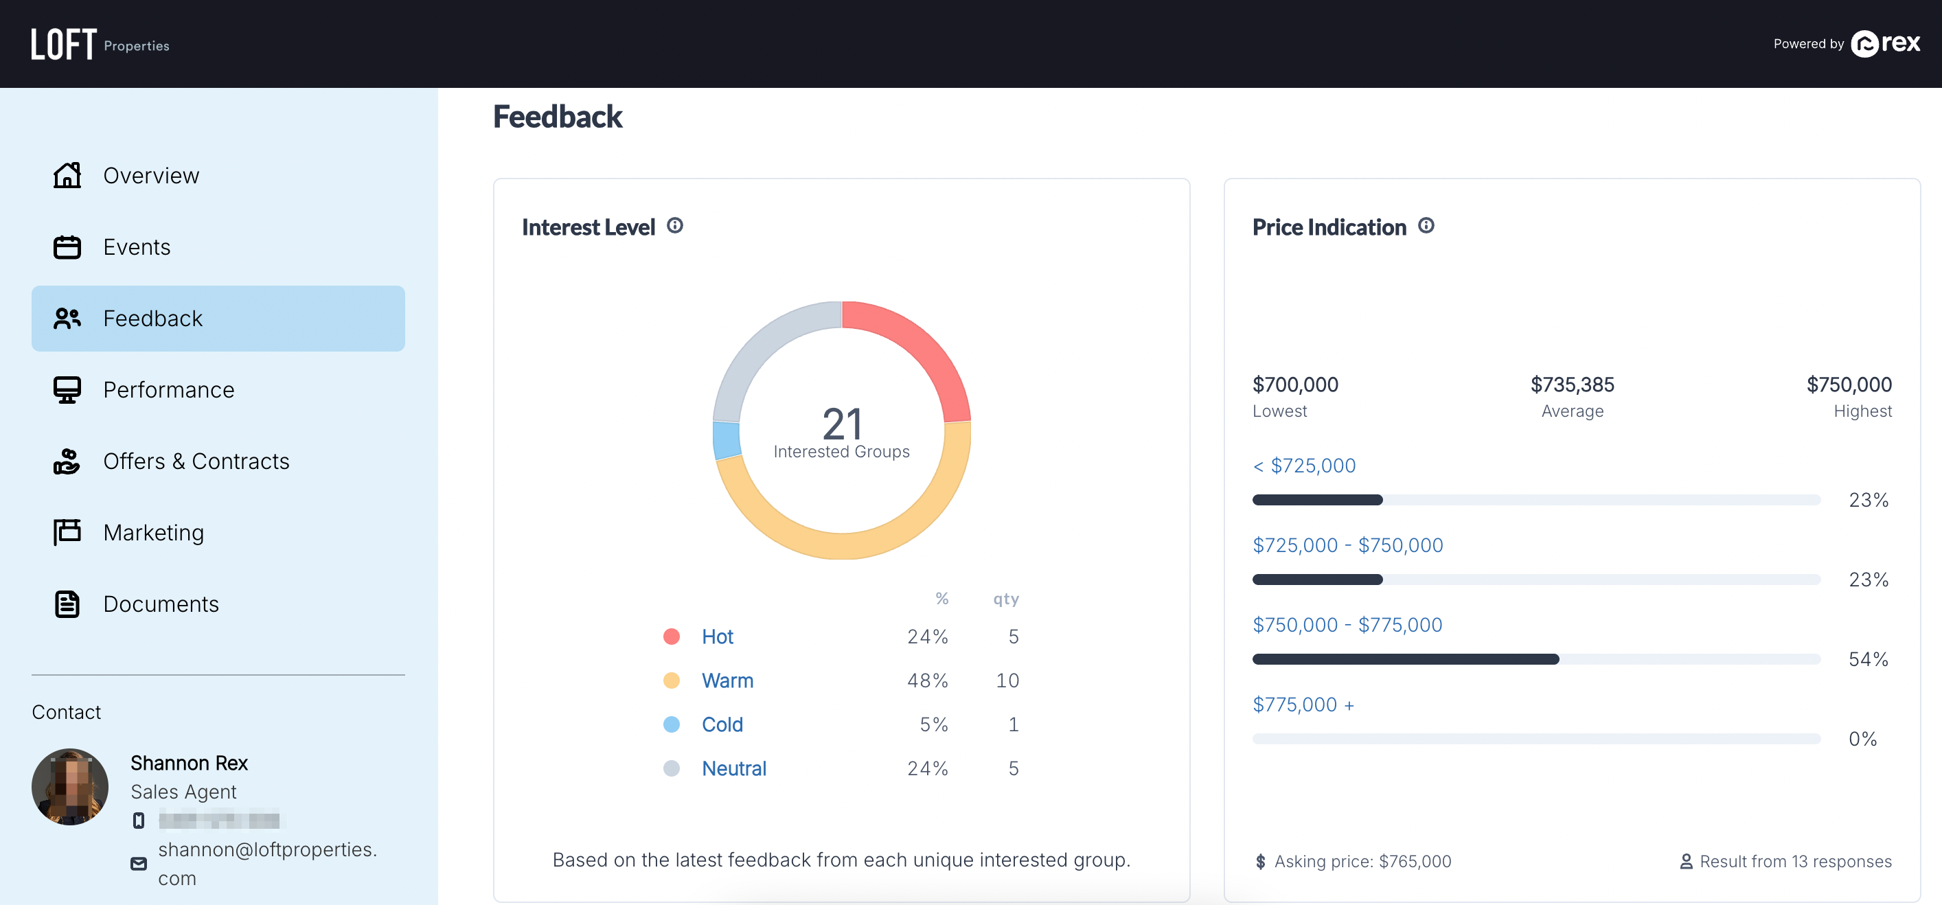Click the info icon beside Interest Level
Image resolution: width=1942 pixels, height=905 pixels.
[x=675, y=225]
